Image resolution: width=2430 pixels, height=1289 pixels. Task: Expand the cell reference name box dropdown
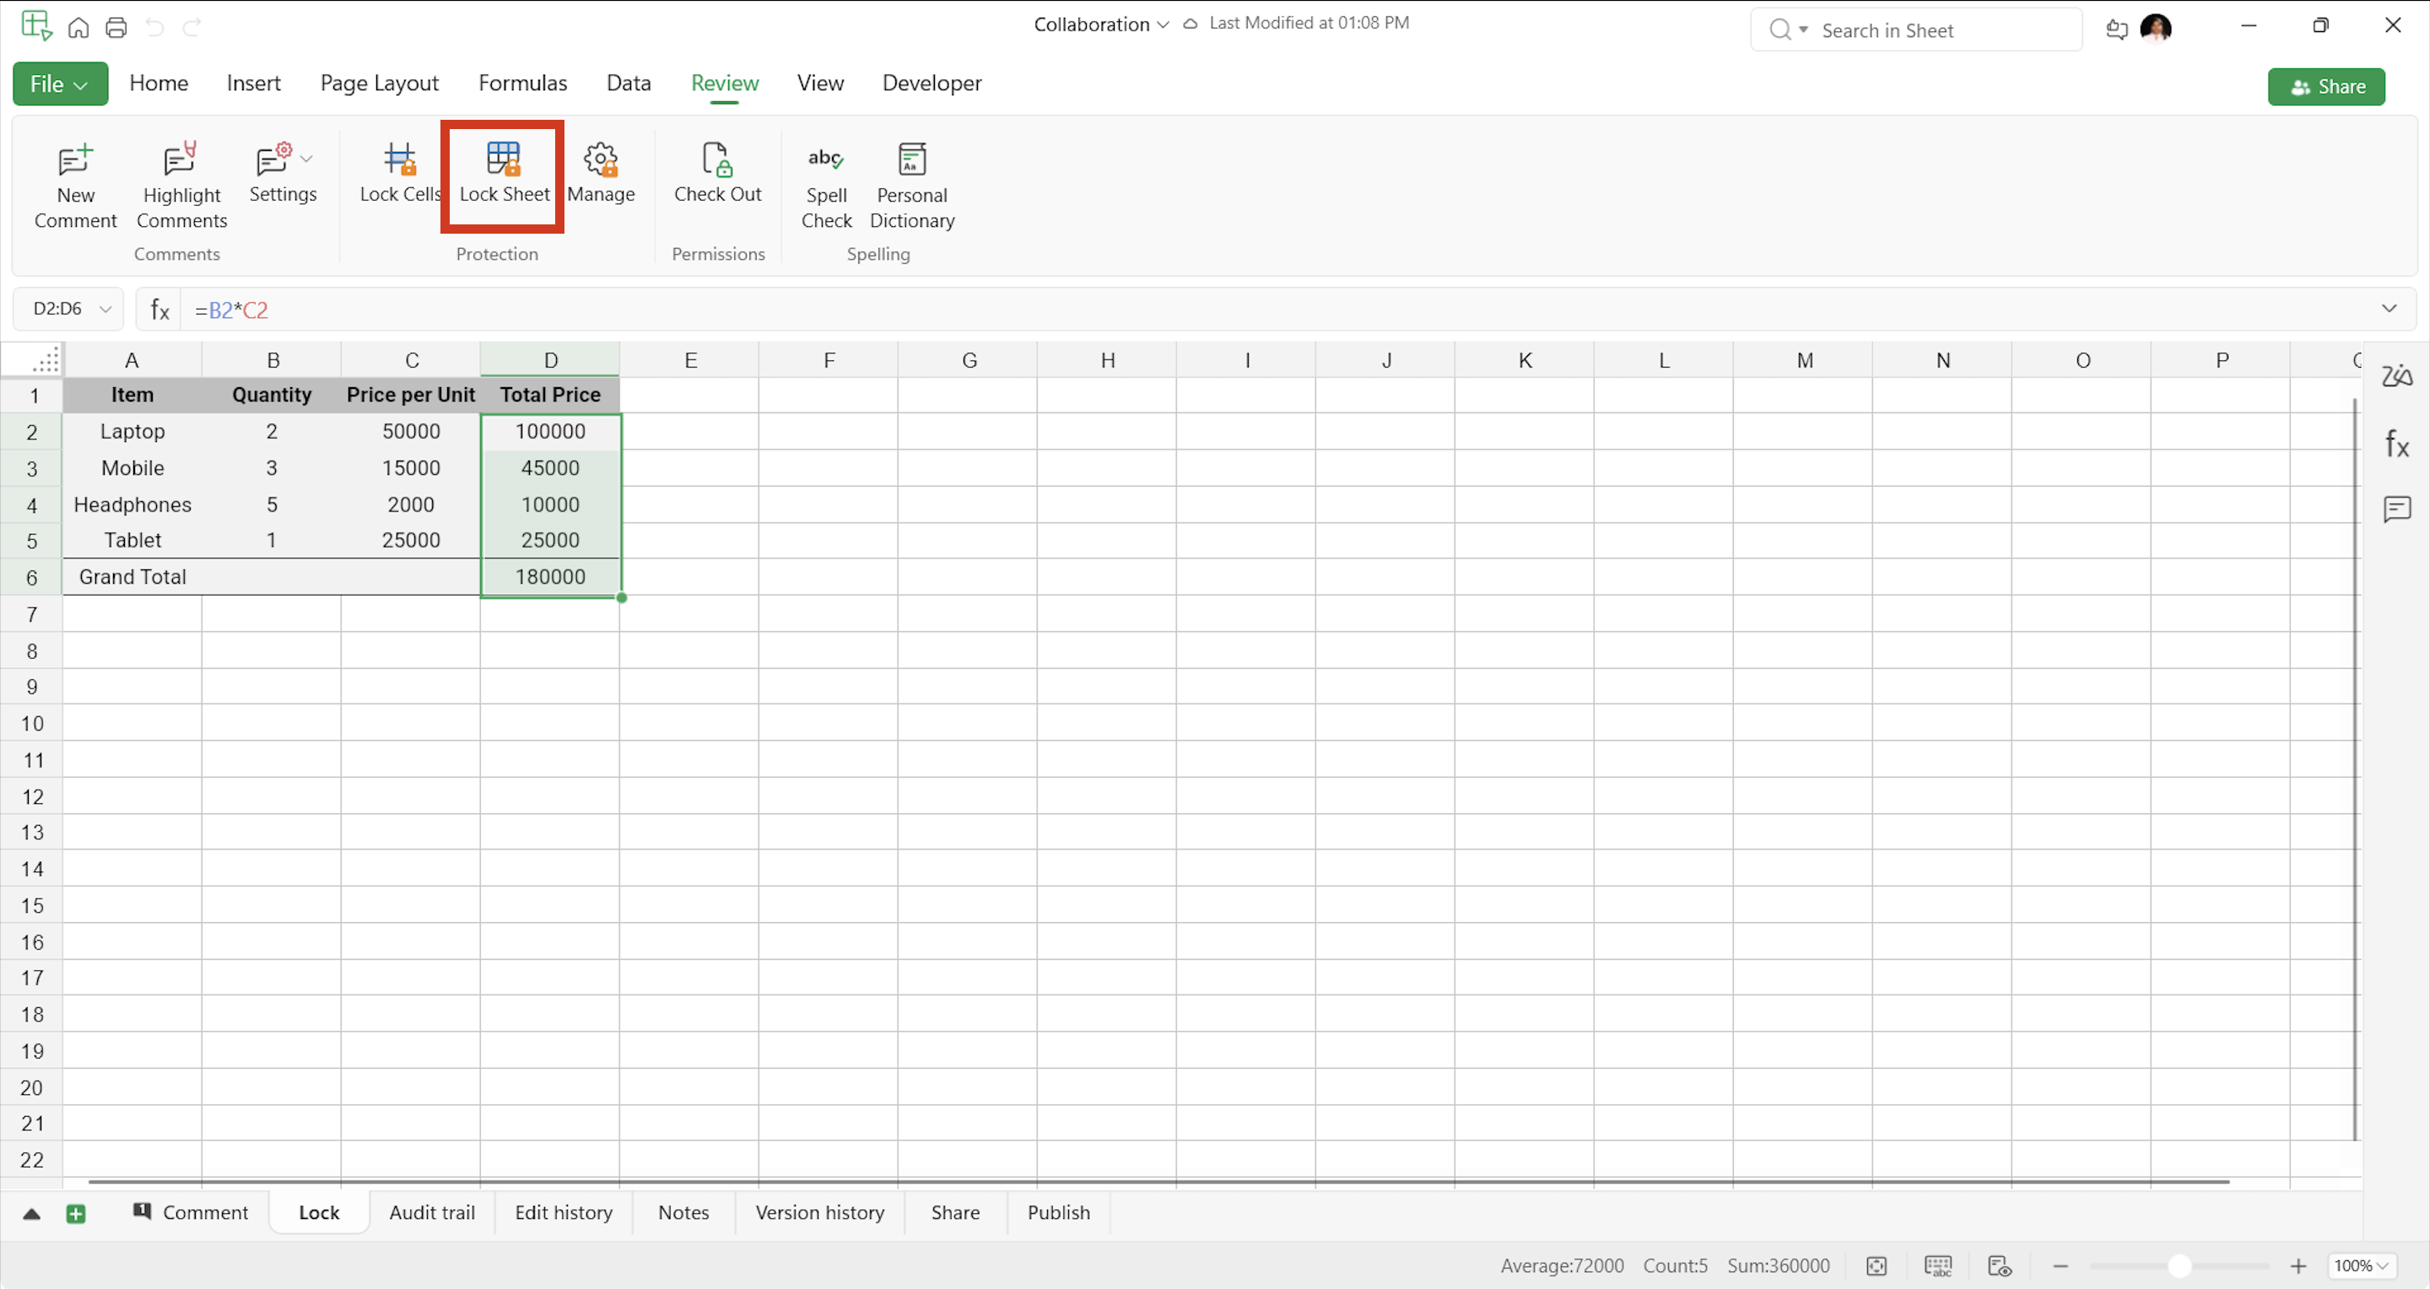(x=105, y=310)
